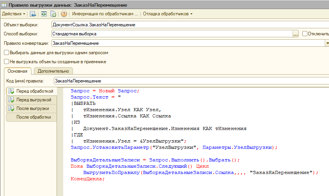The height and width of the screenshot is (196, 329).
Task: Click the После выгрузки handler icon
Action: [x=11, y=108]
